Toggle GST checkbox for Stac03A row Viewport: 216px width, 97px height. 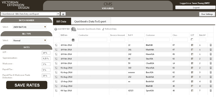tap(192, 59)
